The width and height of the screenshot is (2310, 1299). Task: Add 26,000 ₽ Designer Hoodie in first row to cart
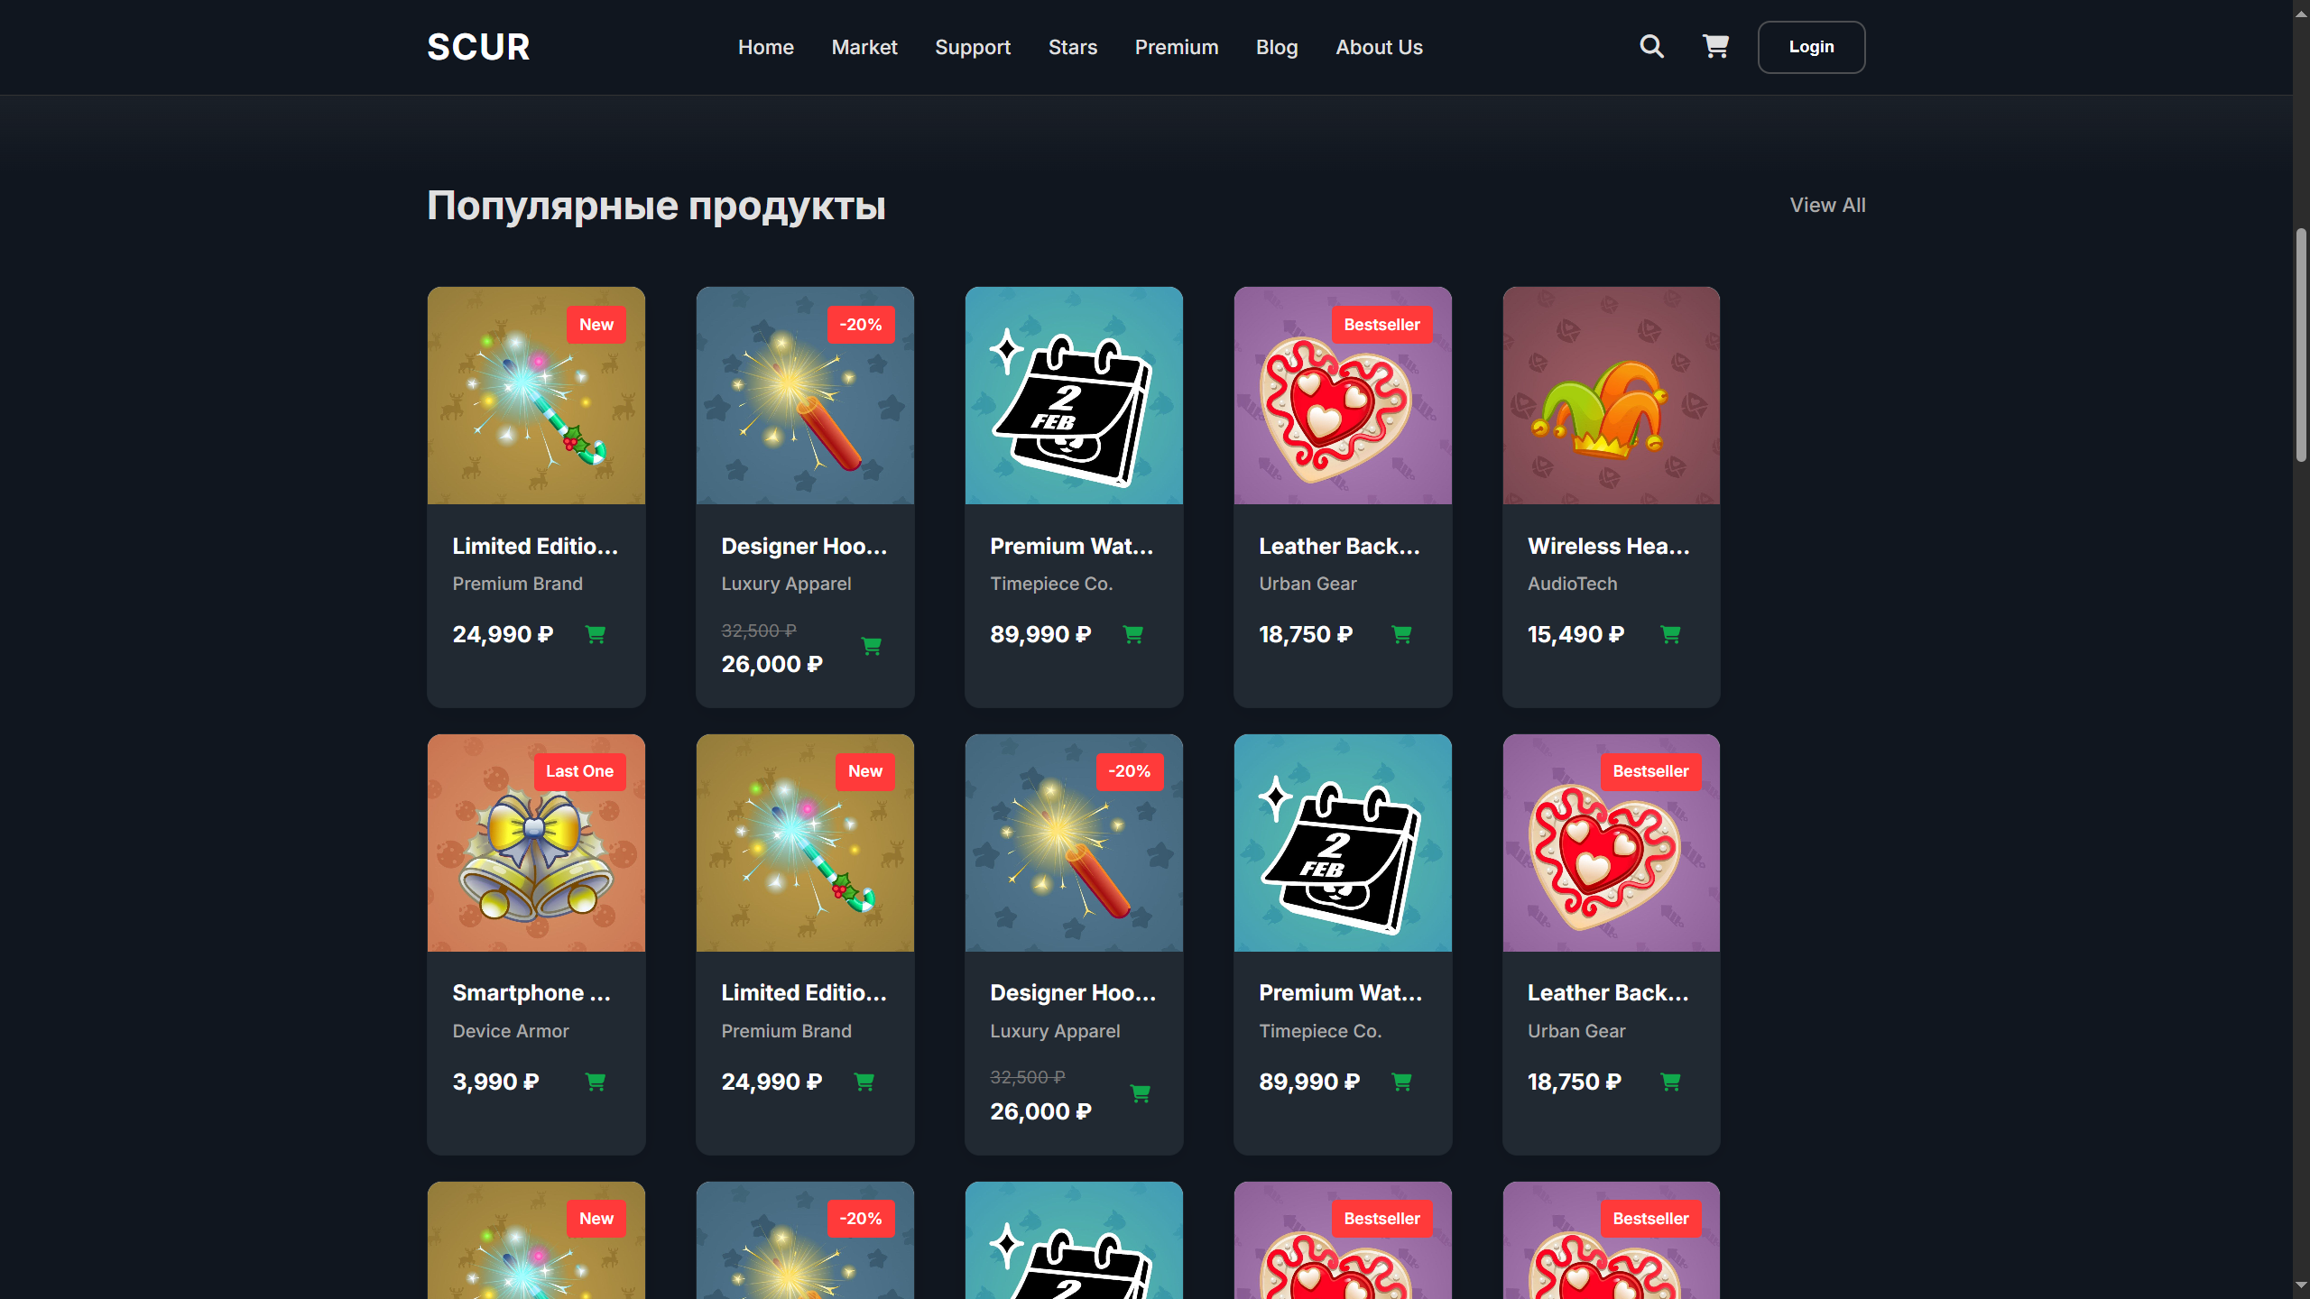coord(872,646)
